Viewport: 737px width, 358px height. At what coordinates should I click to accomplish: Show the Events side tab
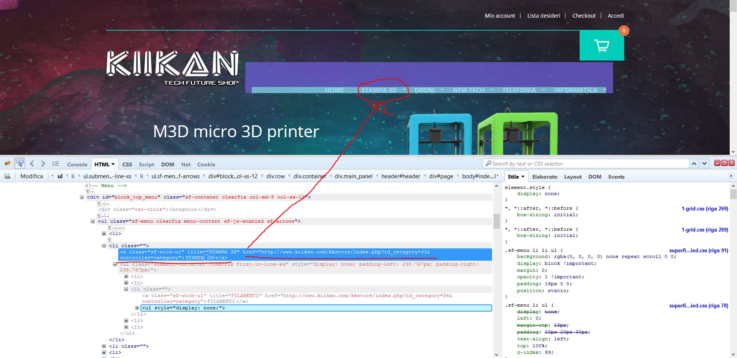[616, 177]
